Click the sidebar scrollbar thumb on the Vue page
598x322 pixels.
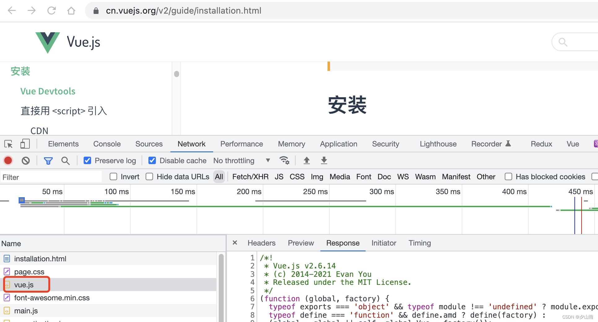click(177, 74)
